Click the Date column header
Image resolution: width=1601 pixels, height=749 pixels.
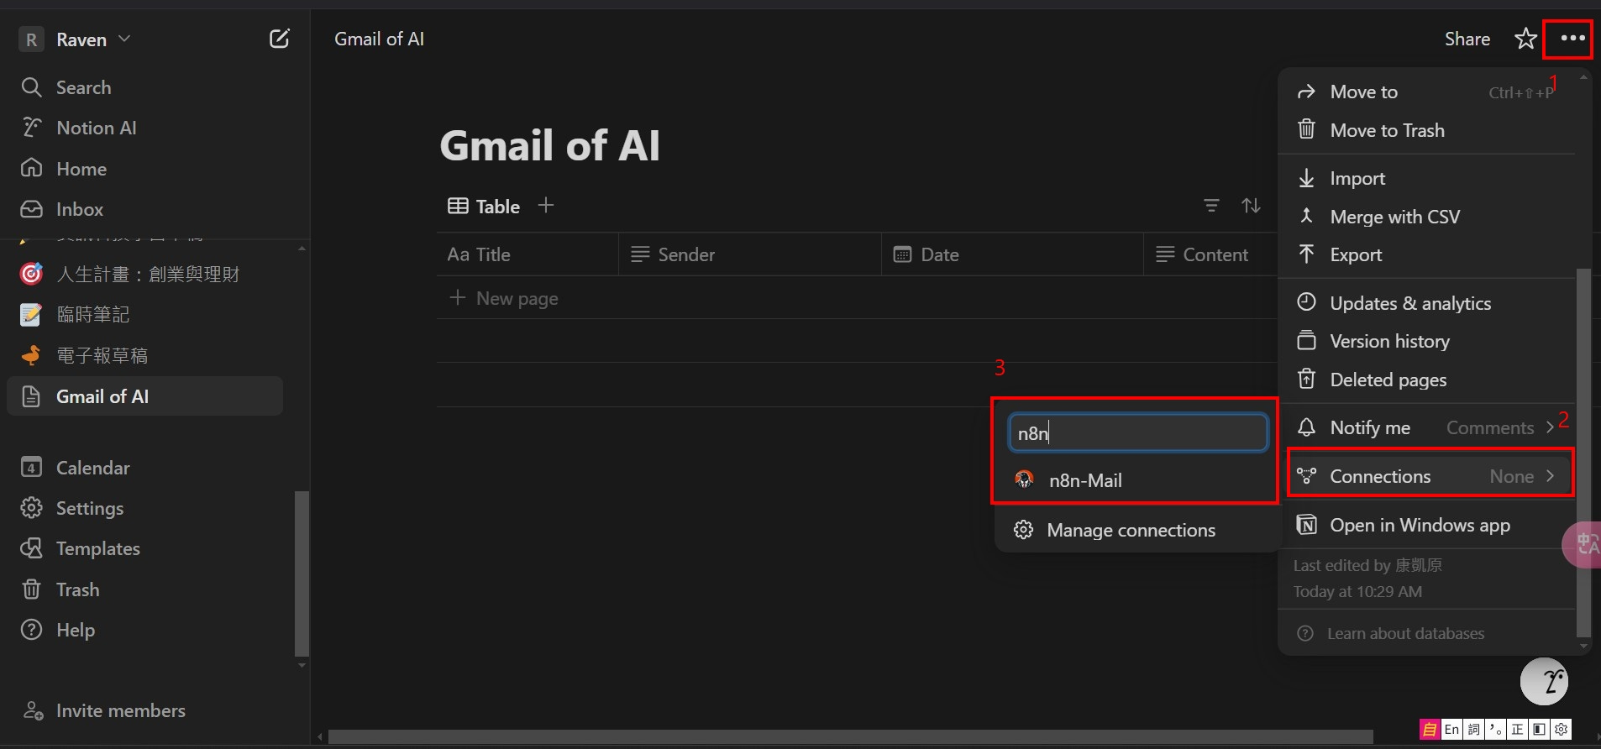coord(1012,254)
